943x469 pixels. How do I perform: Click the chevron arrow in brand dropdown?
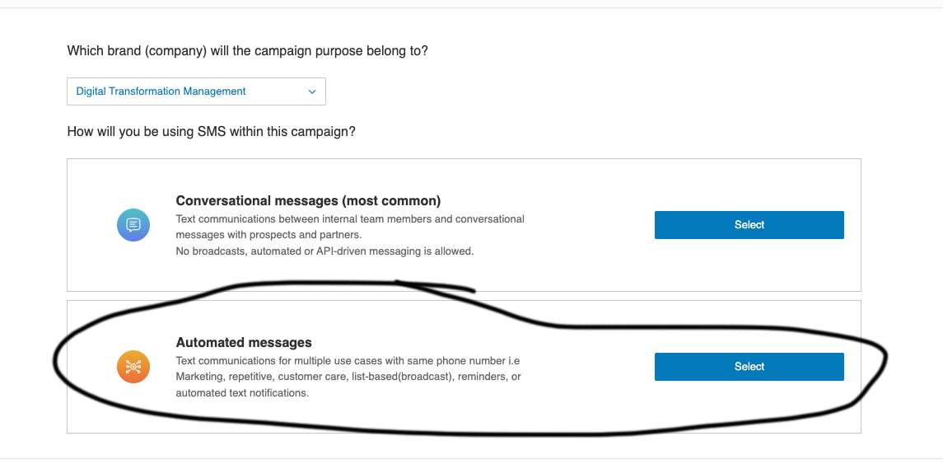[x=311, y=92]
